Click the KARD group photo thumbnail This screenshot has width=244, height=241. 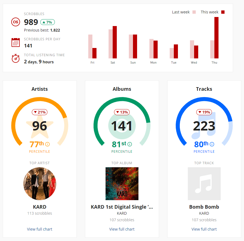[40, 184]
